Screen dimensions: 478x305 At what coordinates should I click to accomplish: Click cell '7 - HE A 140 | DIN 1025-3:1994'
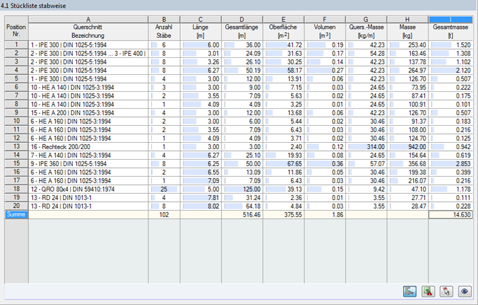[88, 155]
